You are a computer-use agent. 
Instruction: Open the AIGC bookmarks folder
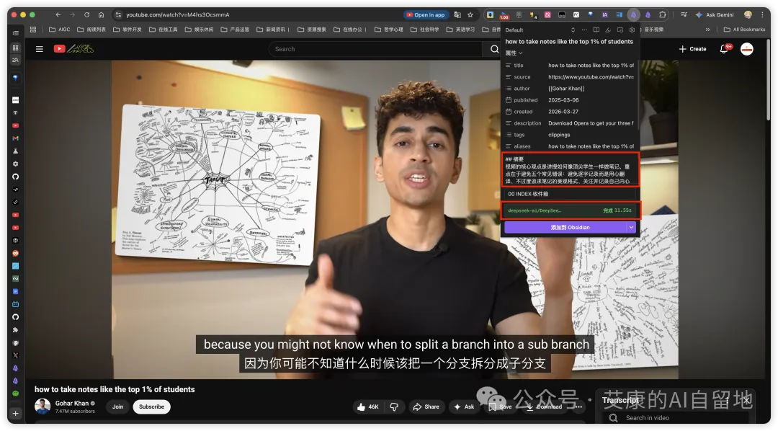59,30
